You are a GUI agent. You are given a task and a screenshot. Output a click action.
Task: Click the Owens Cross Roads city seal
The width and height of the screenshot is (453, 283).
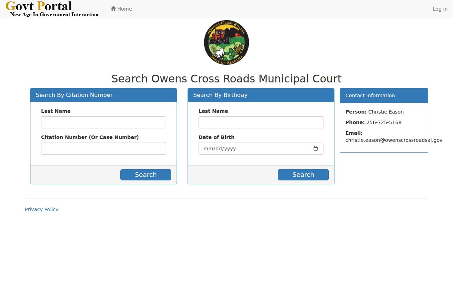coord(226,42)
